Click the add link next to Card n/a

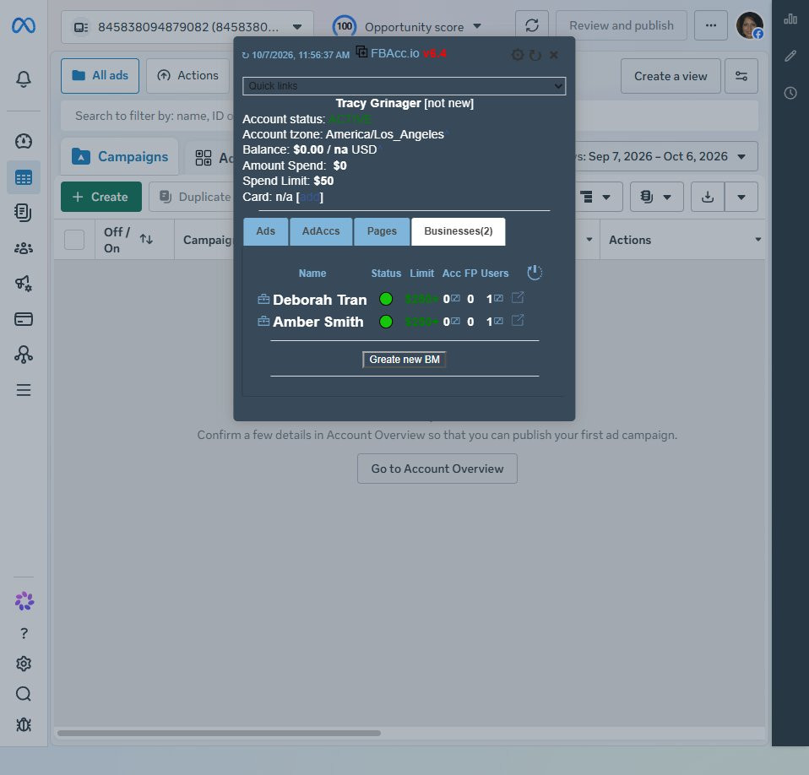(310, 197)
